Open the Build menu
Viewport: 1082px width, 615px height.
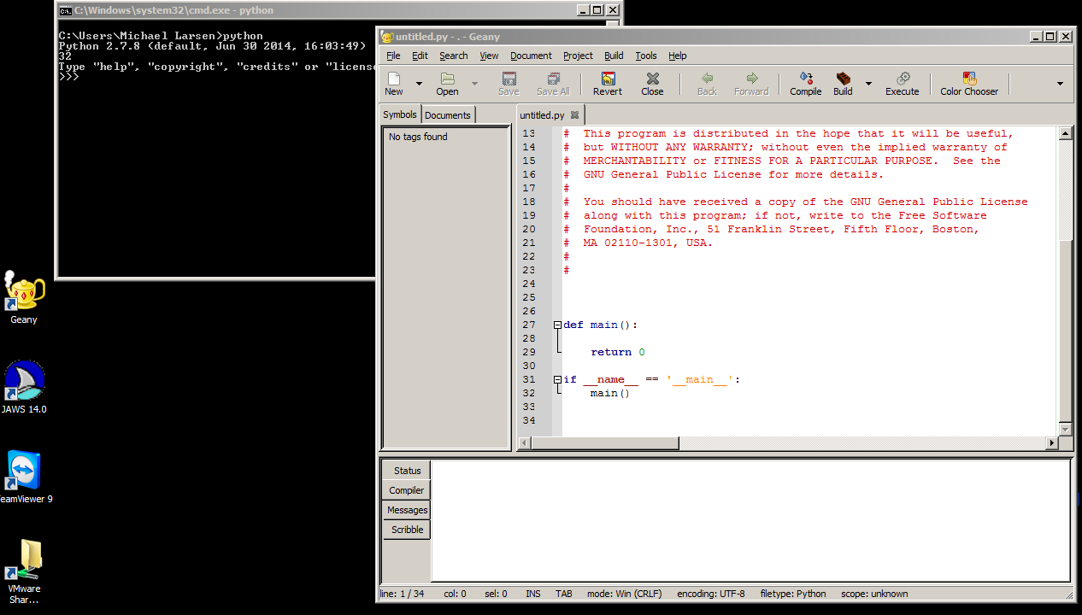pyautogui.click(x=614, y=56)
